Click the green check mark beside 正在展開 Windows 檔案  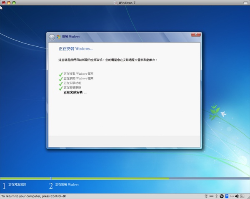point(60,79)
